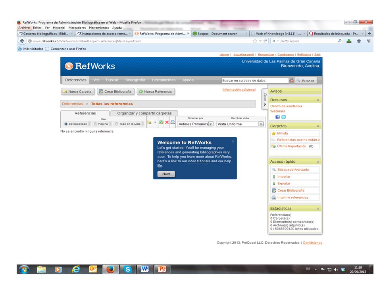
Task: Open the Ver menu in RefWorks navbar
Action: click(x=96, y=80)
